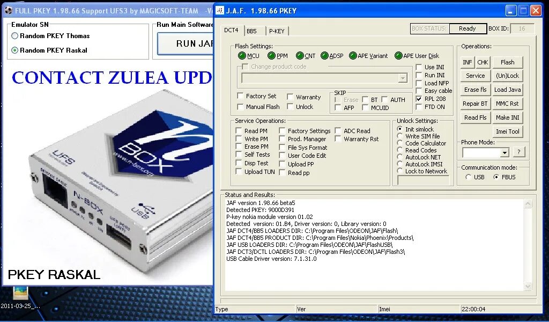
Task: Toggle the green PPM flash indicator
Action: tap(271, 56)
